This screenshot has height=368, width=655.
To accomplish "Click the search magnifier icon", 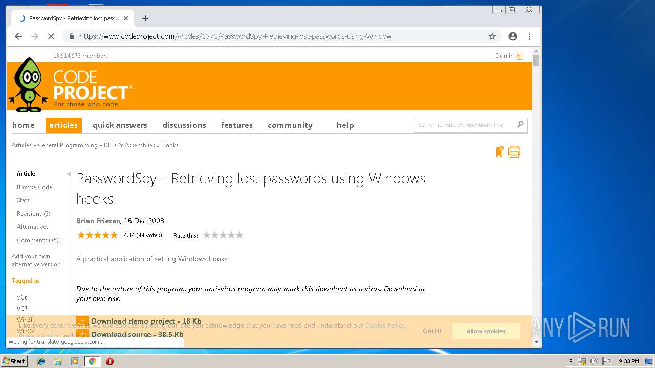I will tap(520, 124).
